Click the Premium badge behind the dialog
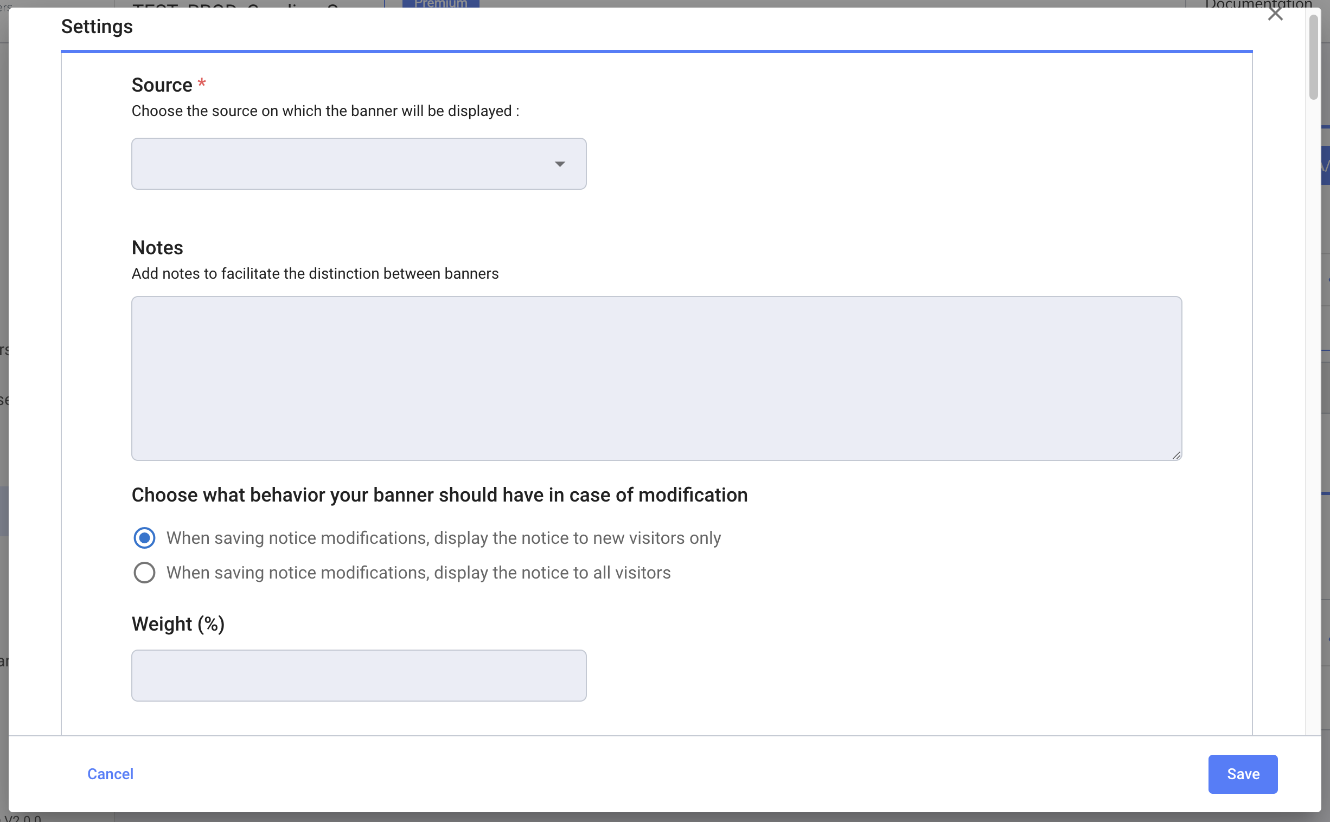The width and height of the screenshot is (1330, 822). pos(440,4)
